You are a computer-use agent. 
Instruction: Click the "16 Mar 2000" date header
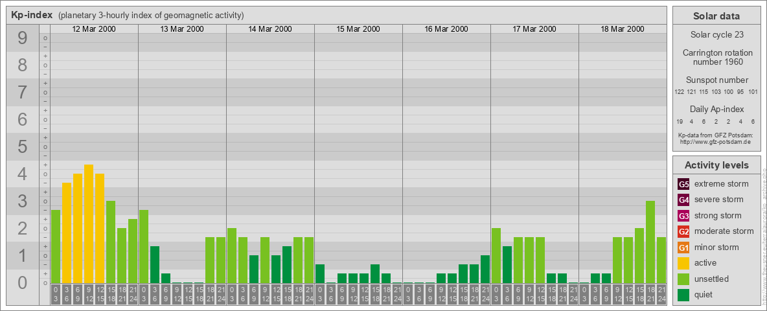click(446, 29)
